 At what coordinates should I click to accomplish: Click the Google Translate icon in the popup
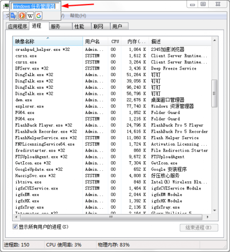click(13, 16)
